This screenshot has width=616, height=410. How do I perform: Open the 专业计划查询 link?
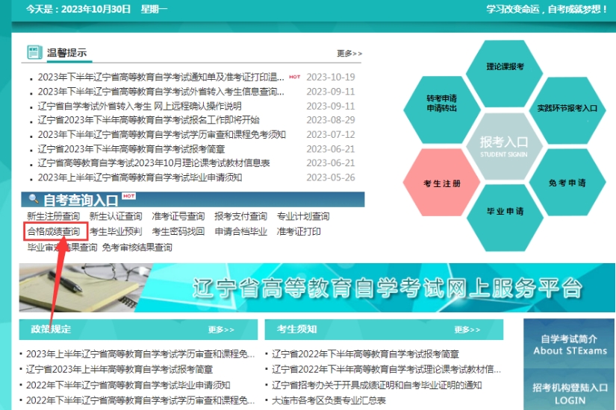coord(303,216)
